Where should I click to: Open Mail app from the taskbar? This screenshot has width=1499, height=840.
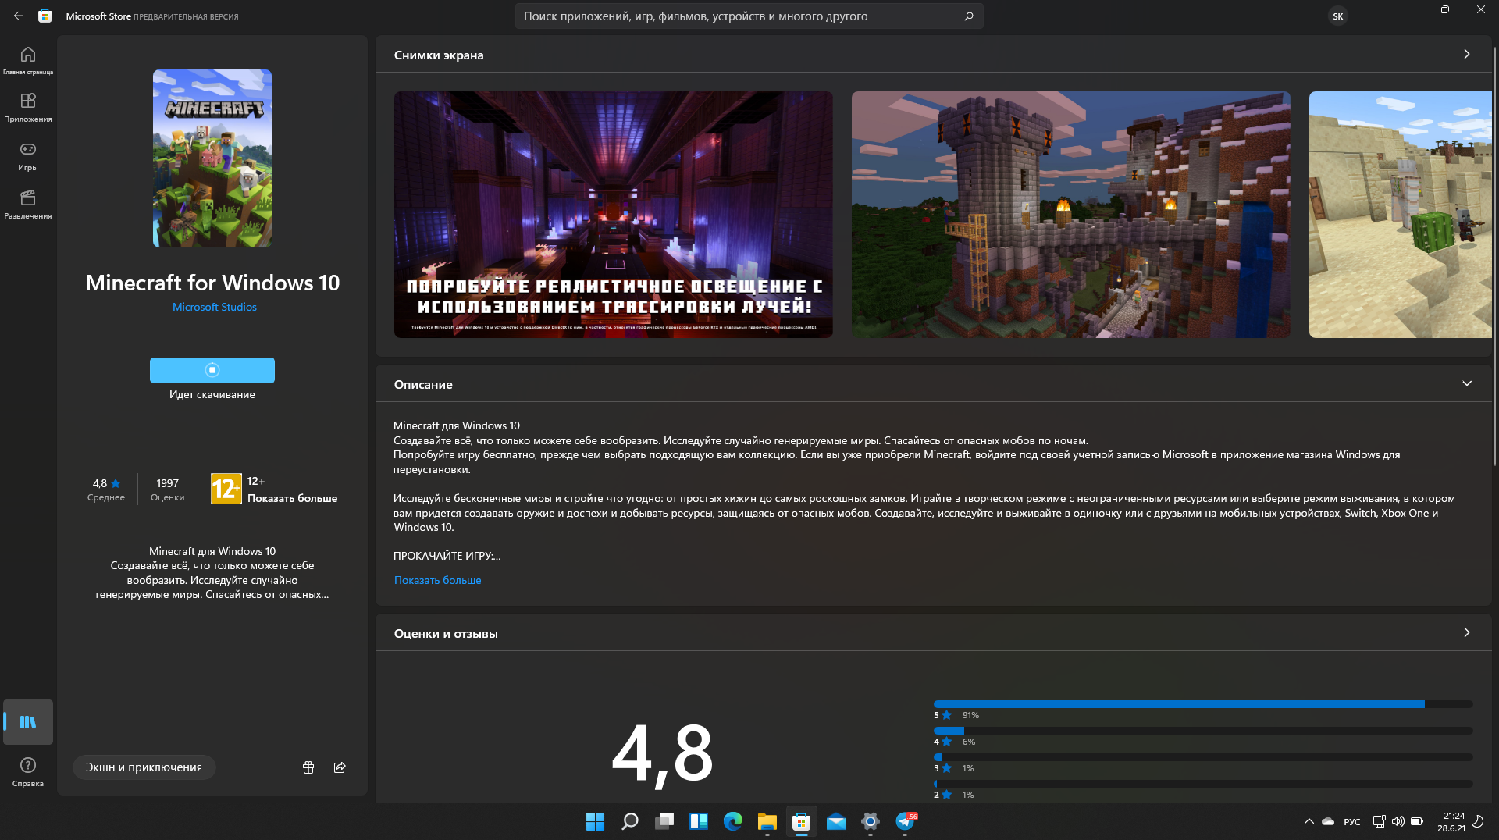[x=835, y=821]
